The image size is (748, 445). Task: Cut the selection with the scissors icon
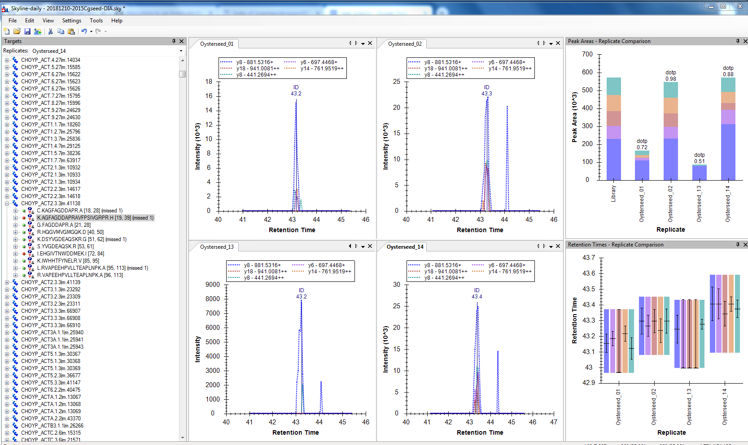tap(50, 31)
